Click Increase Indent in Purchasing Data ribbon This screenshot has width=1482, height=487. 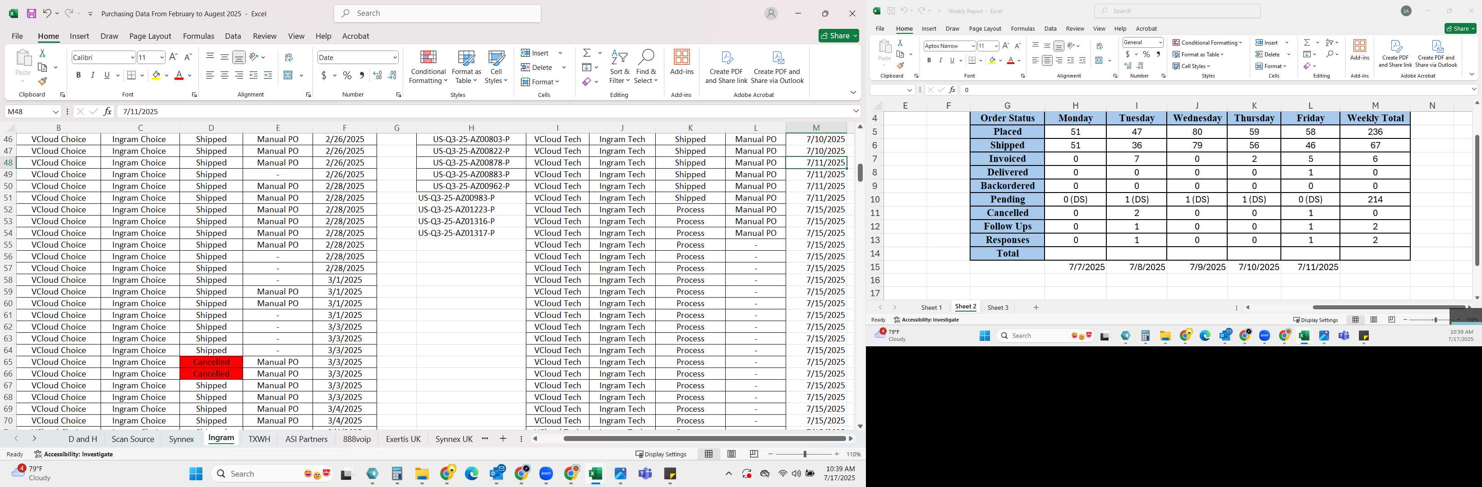tap(267, 75)
